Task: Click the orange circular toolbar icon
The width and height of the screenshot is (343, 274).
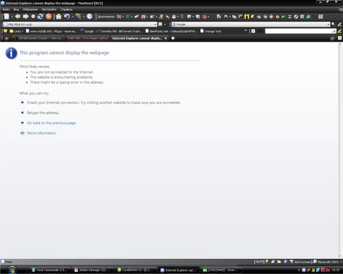Action: 49,16
